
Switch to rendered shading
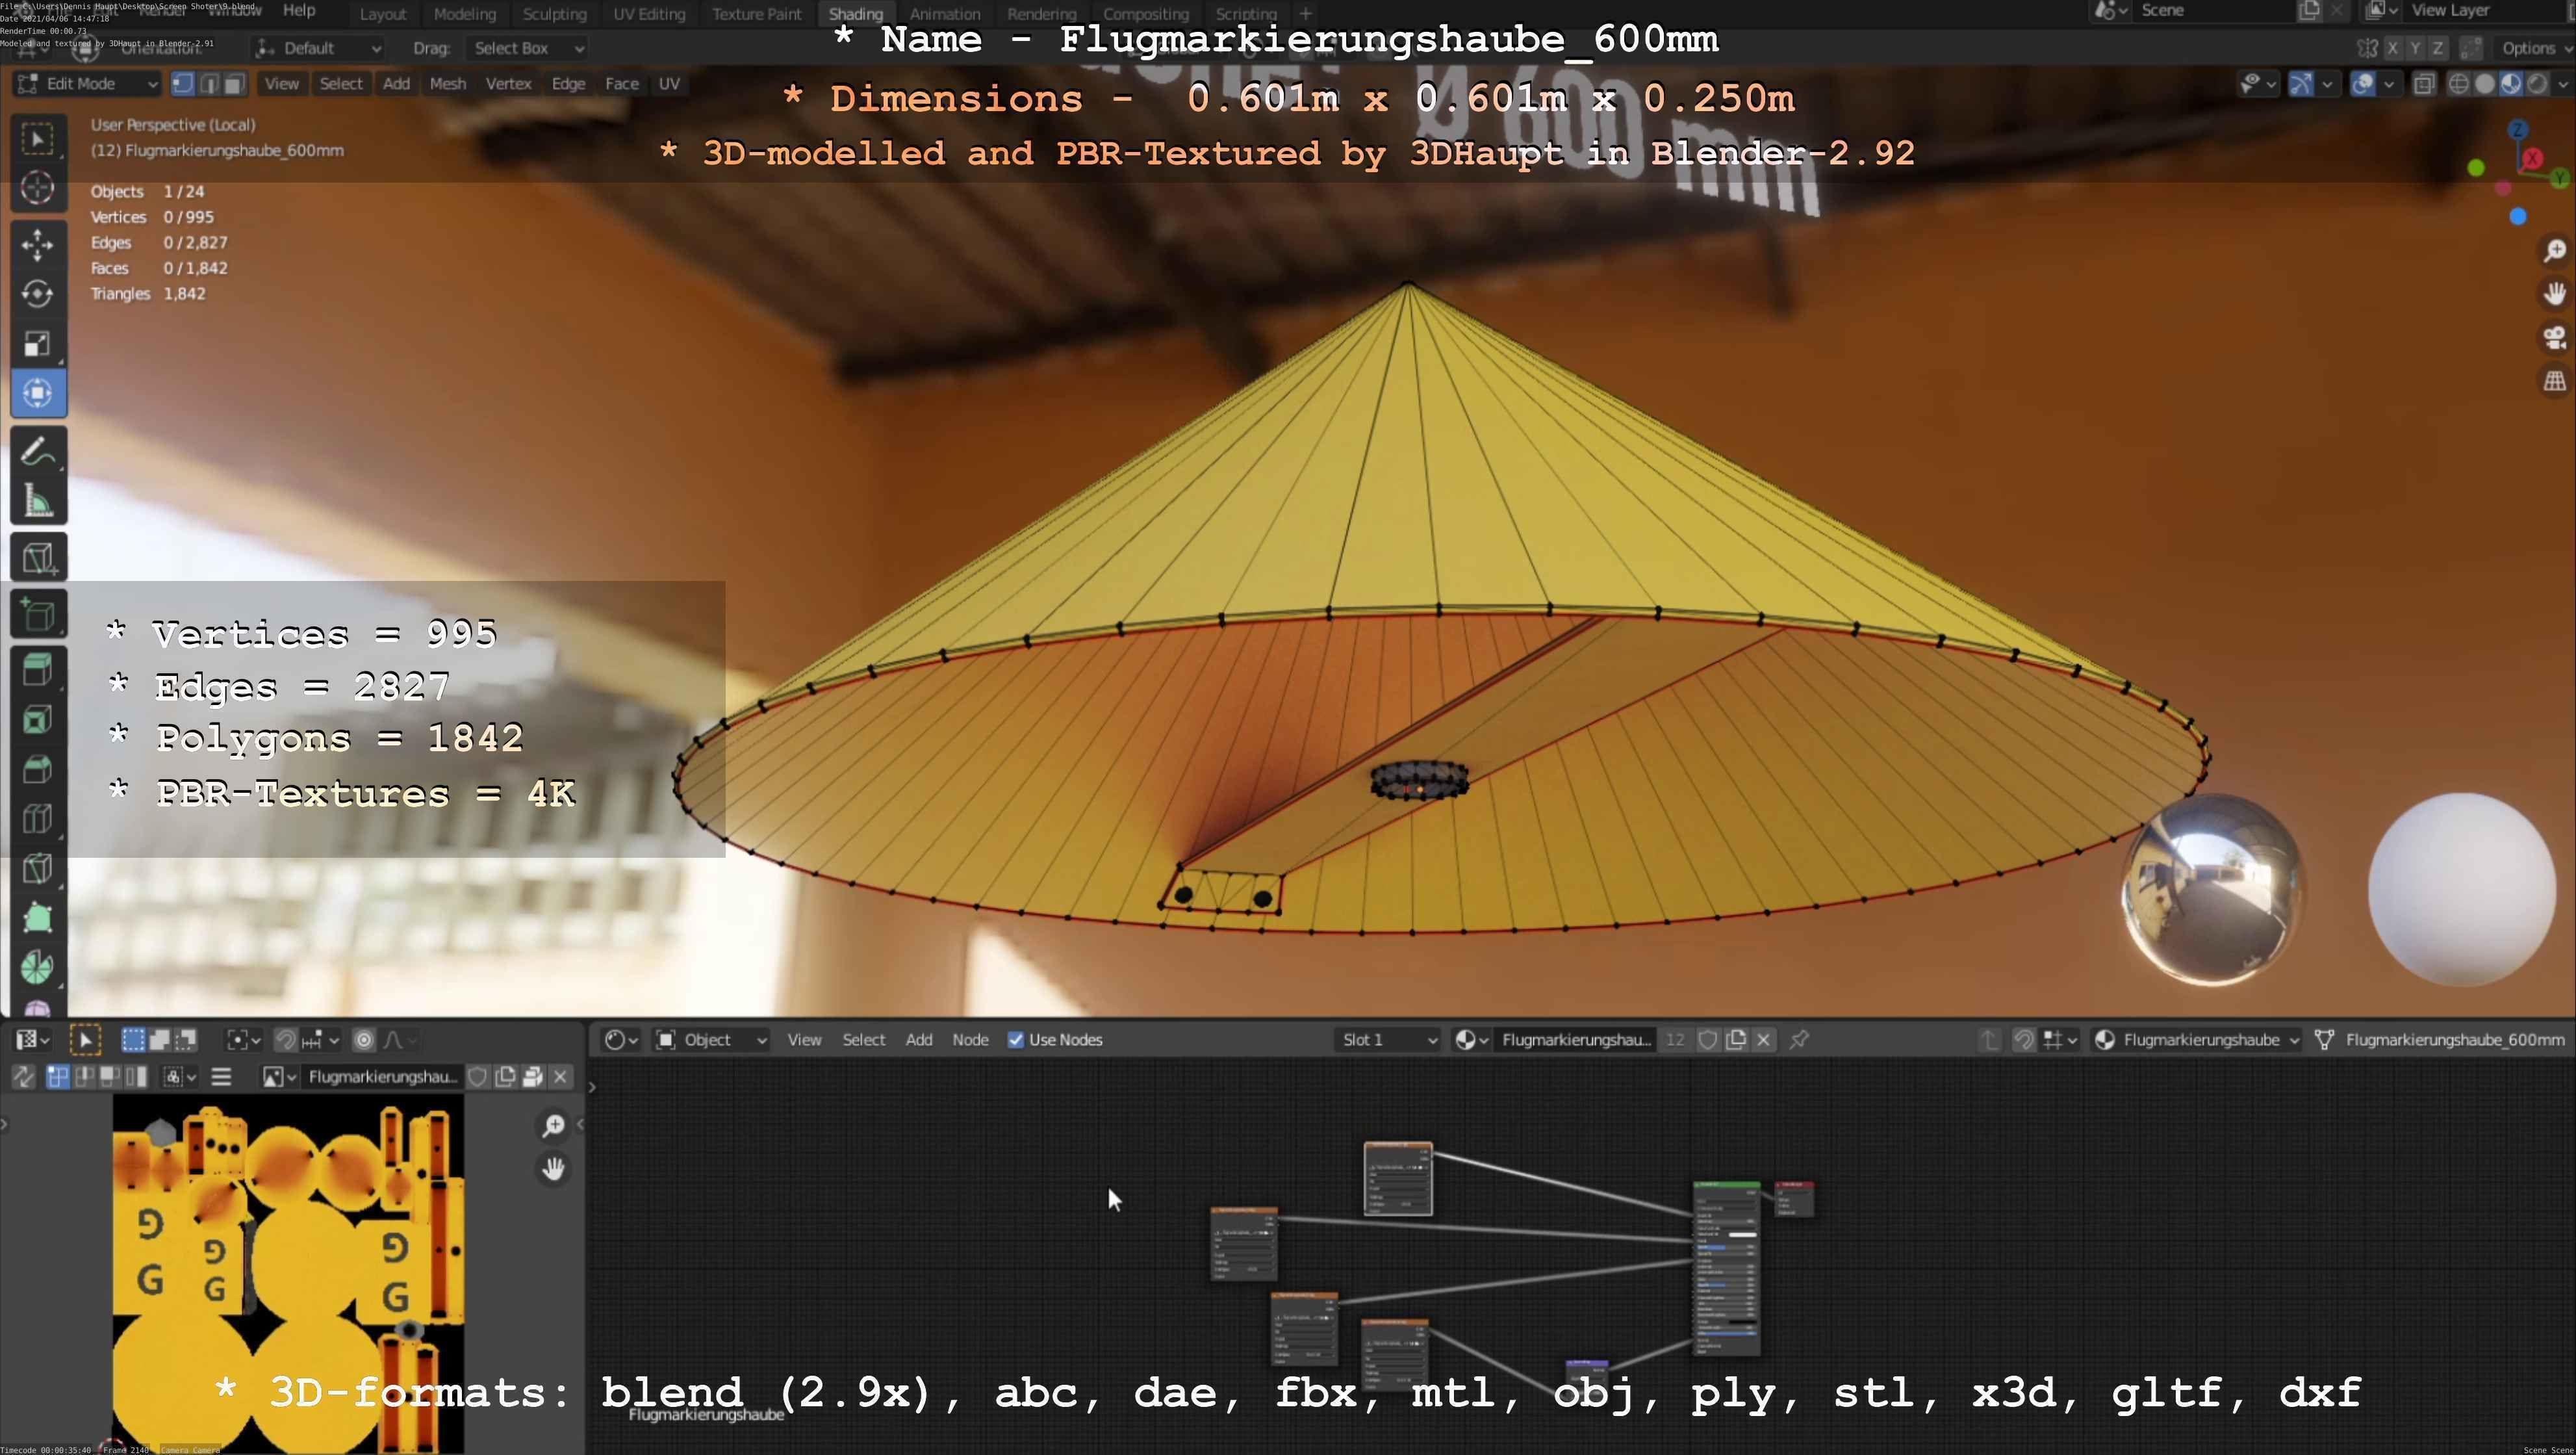point(2537,84)
